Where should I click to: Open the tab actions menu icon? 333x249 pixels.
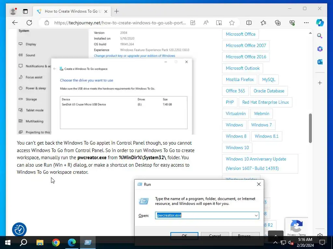click(x=25, y=11)
